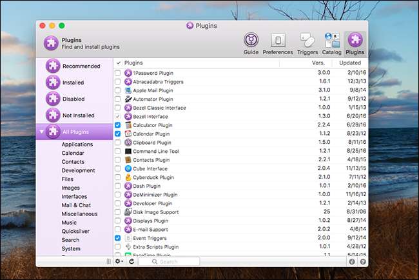Click the sidebar resize handle
419x280 pixels.
[108, 261]
